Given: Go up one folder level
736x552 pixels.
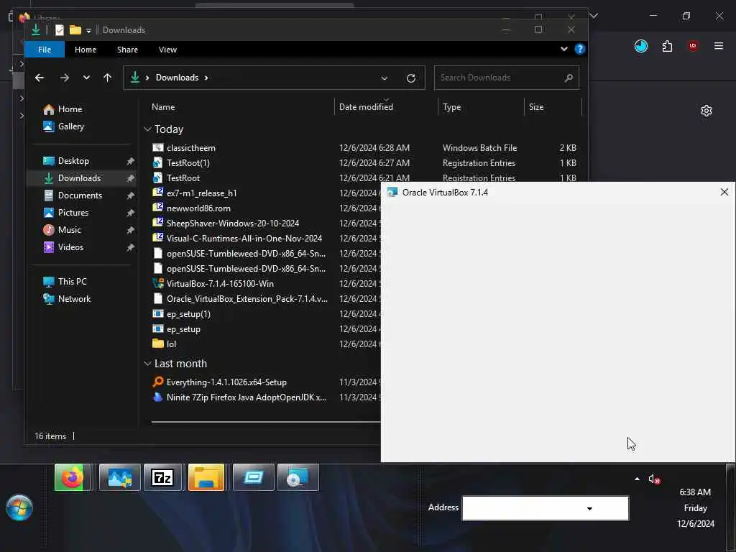Looking at the screenshot, I should (x=108, y=78).
